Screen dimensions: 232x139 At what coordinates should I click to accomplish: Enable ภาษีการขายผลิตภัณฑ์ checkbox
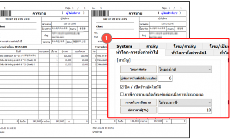[x=122, y=94]
